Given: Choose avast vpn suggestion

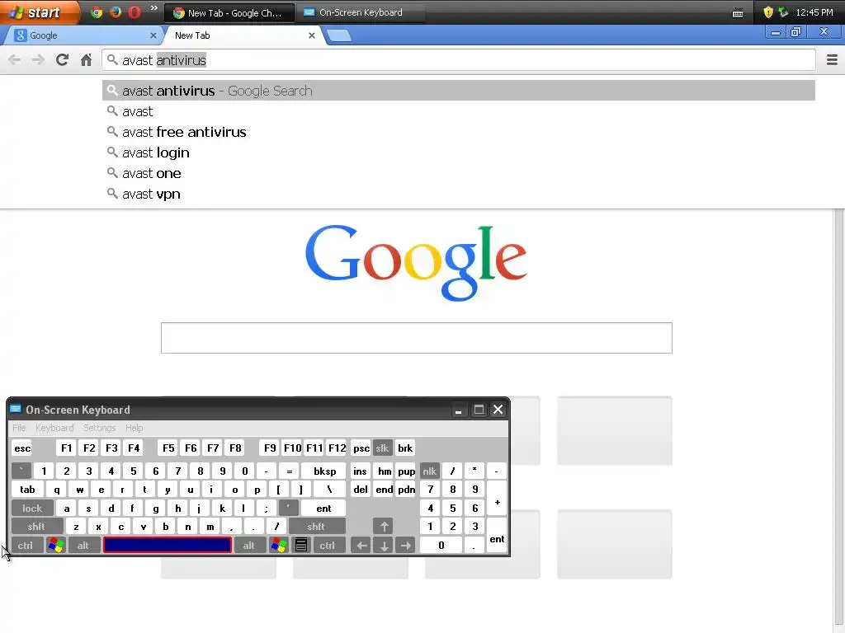Looking at the screenshot, I should pyautogui.click(x=458, y=194).
